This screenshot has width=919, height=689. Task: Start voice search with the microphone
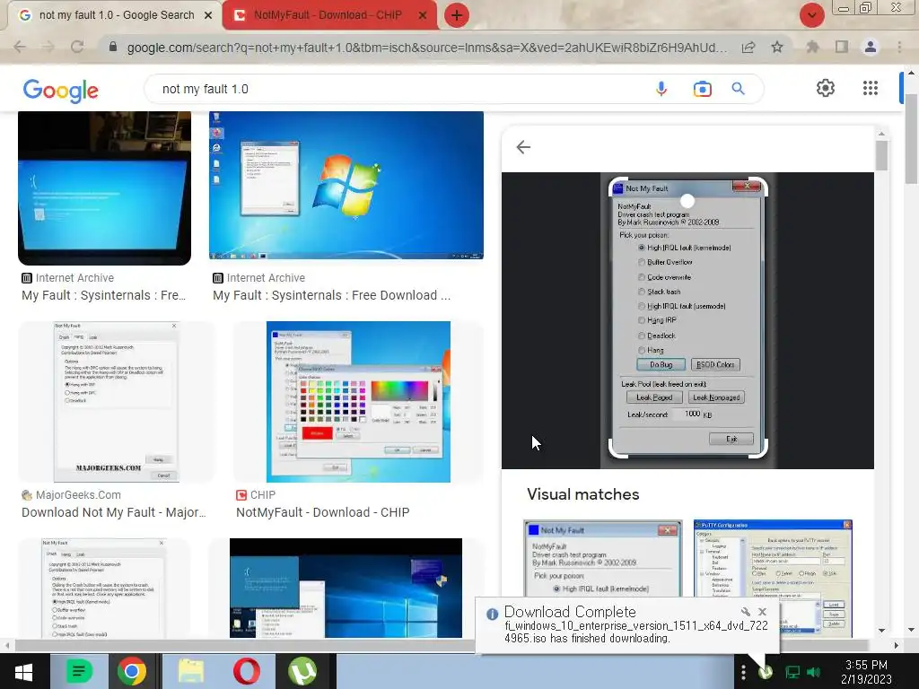pyautogui.click(x=661, y=89)
